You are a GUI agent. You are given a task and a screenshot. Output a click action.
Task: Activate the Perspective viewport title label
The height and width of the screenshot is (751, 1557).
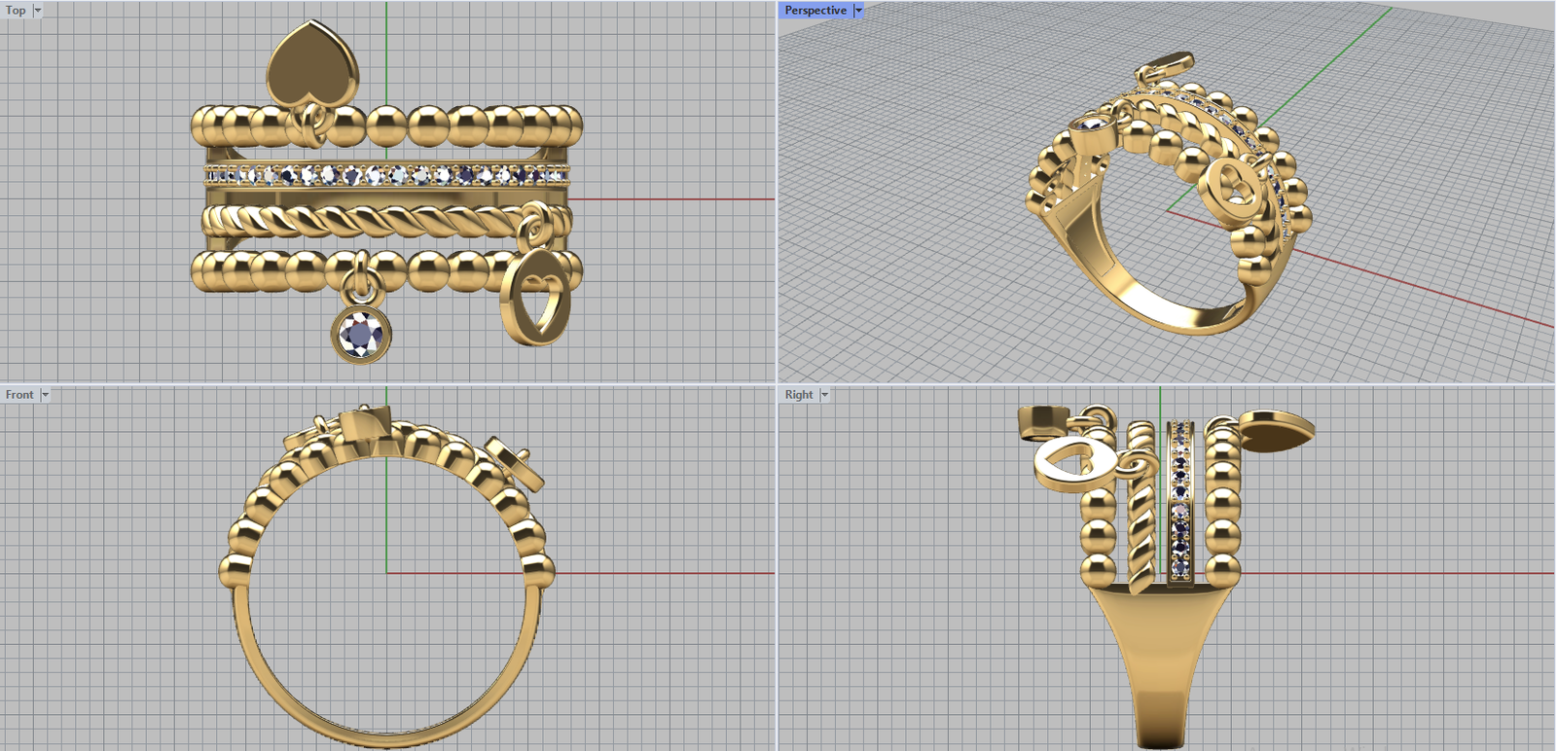click(815, 11)
